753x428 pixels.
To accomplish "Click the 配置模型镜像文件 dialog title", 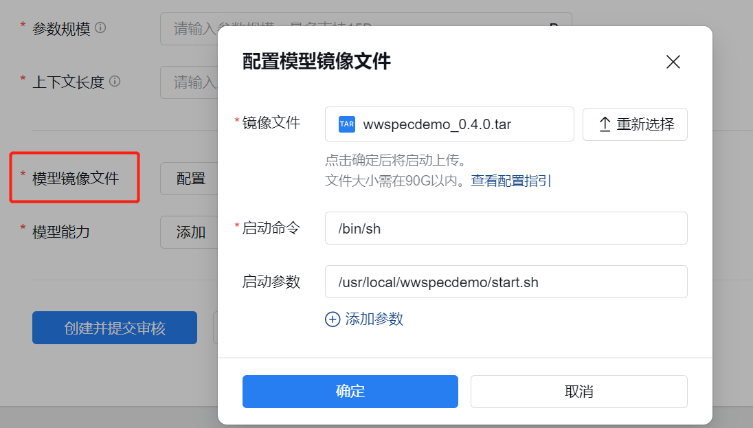I will pyautogui.click(x=317, y=61).
